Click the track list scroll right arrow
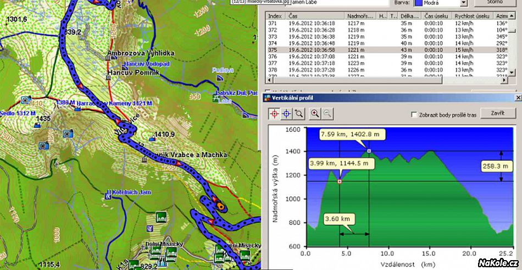 pos(505,80)
